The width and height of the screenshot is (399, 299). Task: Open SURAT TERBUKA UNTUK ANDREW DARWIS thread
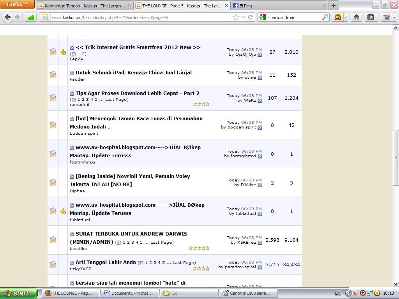[x=129, y=238]
